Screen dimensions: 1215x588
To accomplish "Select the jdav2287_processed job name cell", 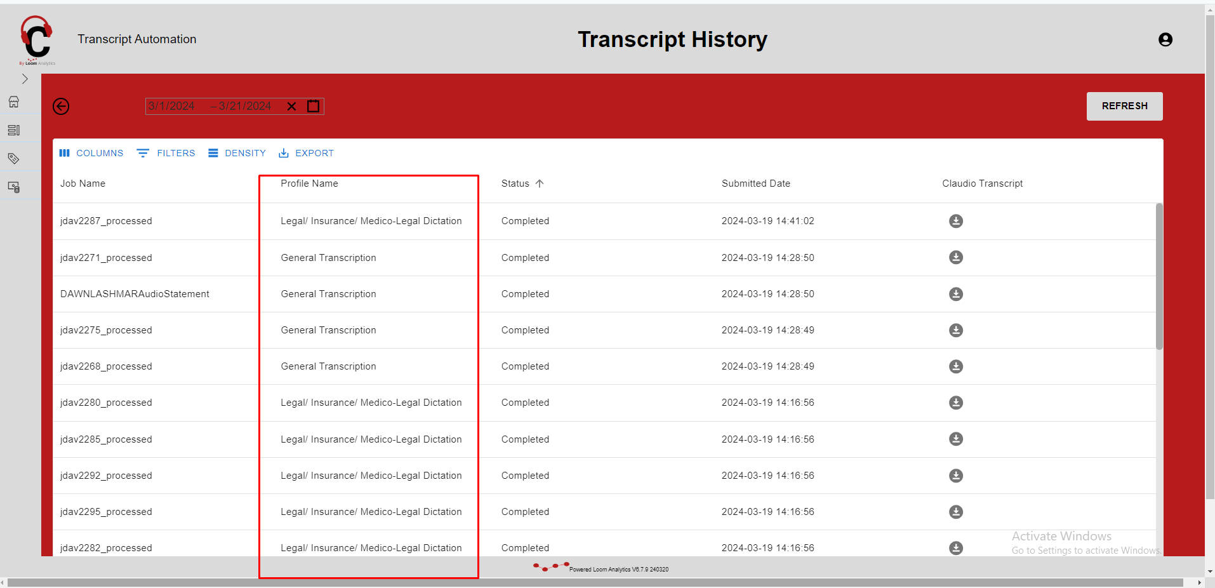I will point(106,221).
